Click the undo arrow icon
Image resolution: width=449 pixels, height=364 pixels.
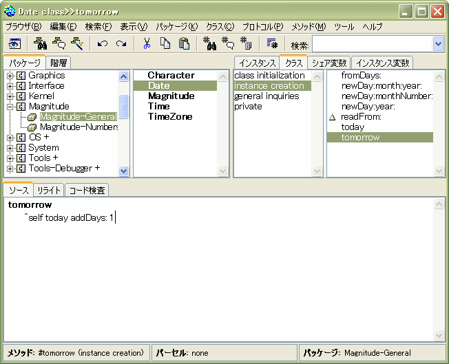(x=103, y=43)
